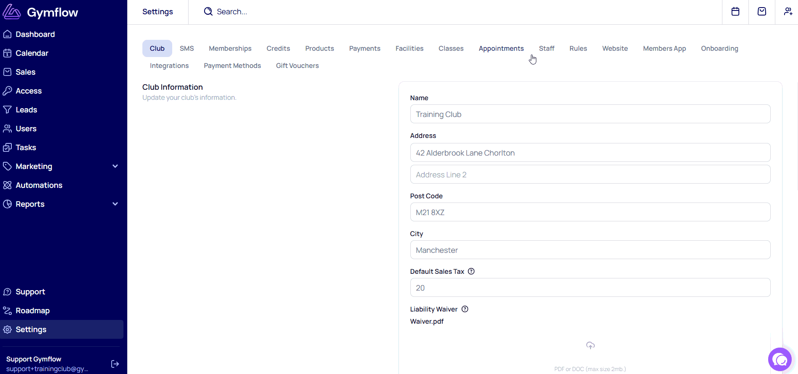The image size is (798, 374).
Task: Open the Leads funnel icon
Action: (x=7, y=110)
